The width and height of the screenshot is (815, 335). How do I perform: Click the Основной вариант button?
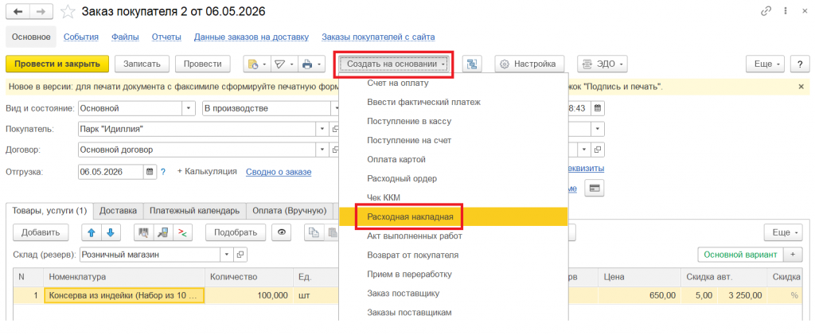pos(739,255)
